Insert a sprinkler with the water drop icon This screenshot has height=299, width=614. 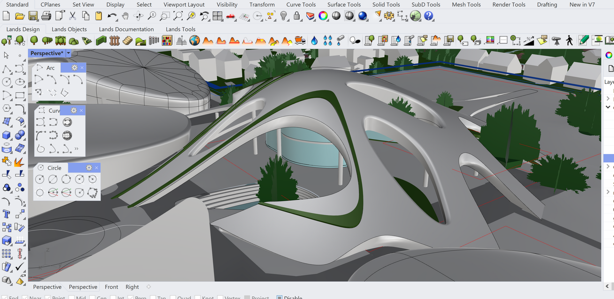click(314, 41)
